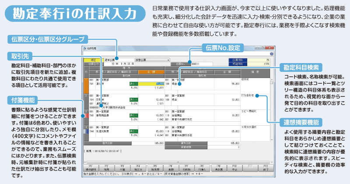Click the scroll-down arrow of the journal grid
This screenshot has width=350, height=184.
272,140
